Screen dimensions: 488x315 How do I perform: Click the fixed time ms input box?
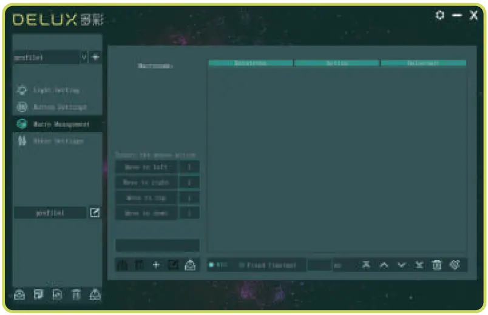tap(319, 265)
